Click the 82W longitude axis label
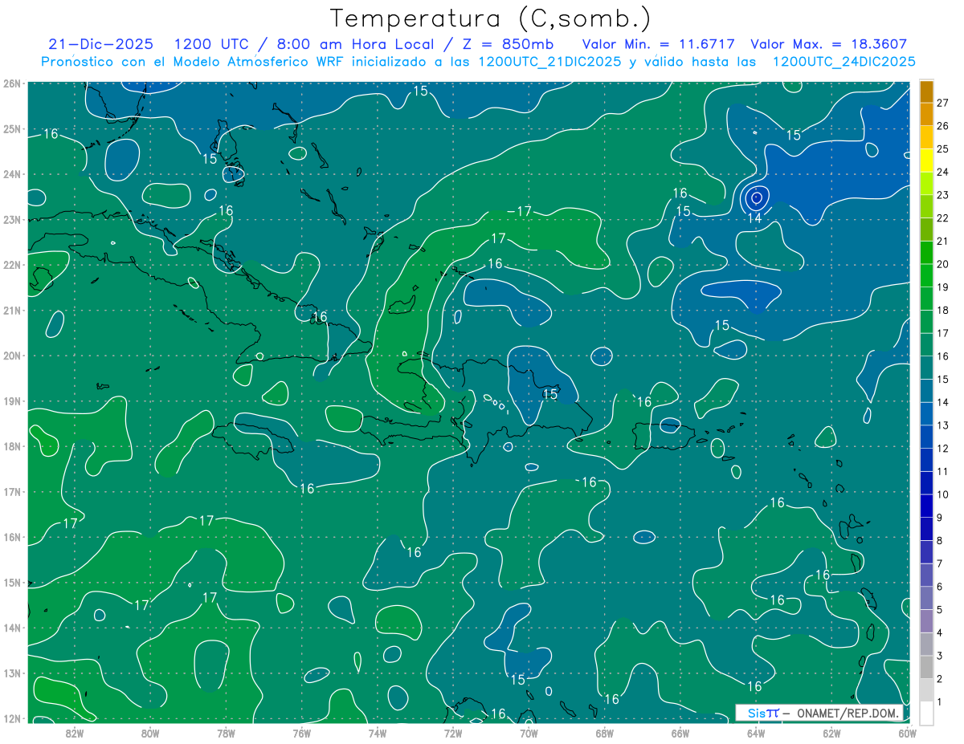The image size is (964, 744). tap(74, 733)
